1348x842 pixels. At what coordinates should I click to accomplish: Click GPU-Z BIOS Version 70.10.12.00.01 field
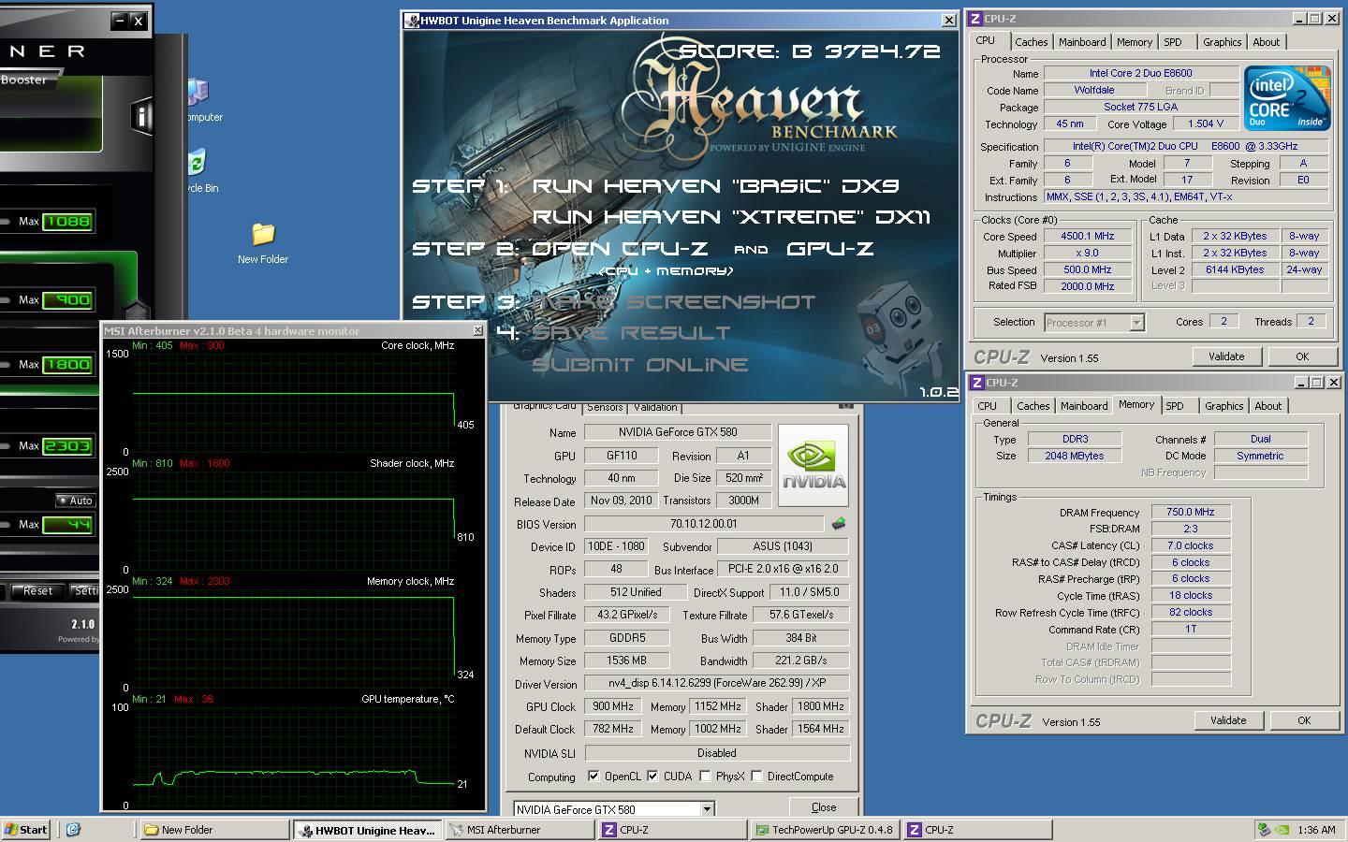pyautogui.click(x=704, y=524)
